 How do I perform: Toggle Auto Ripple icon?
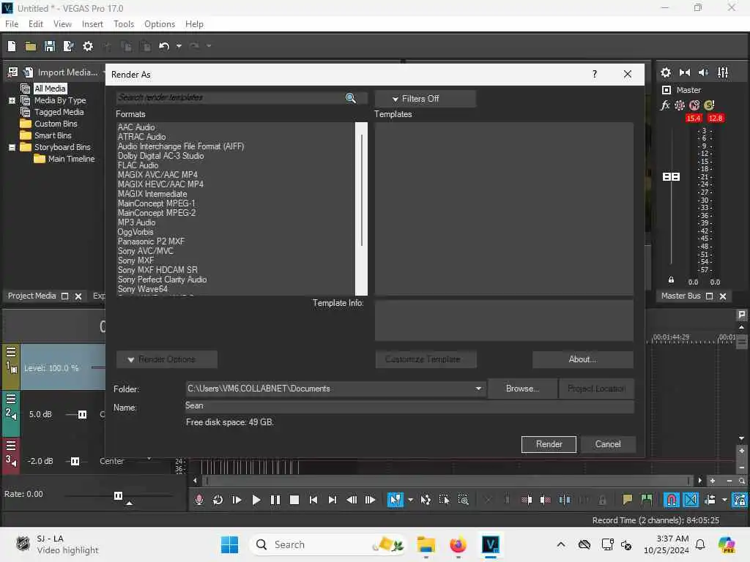coord(710,500)
